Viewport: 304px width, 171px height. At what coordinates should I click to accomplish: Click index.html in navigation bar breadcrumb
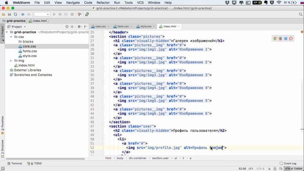(38, 21)
